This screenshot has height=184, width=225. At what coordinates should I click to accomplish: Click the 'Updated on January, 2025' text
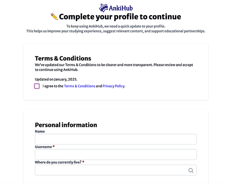pyautogui.click(x=56, y=79)
